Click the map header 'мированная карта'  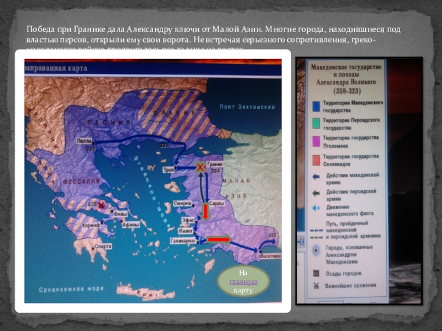point(56,68)
